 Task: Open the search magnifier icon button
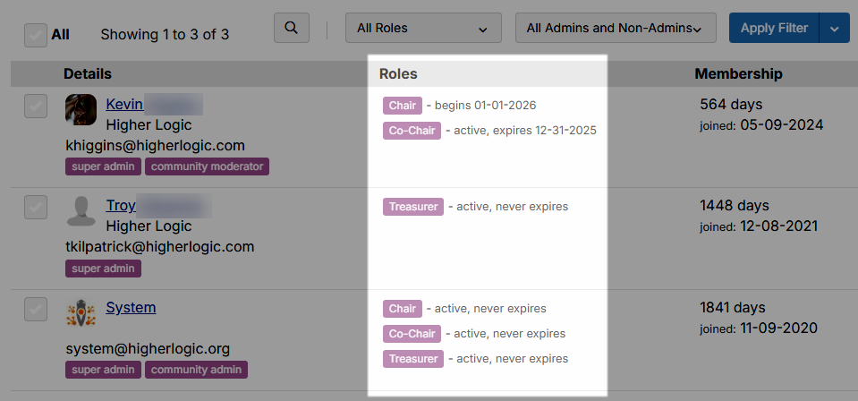click(292, 28)
